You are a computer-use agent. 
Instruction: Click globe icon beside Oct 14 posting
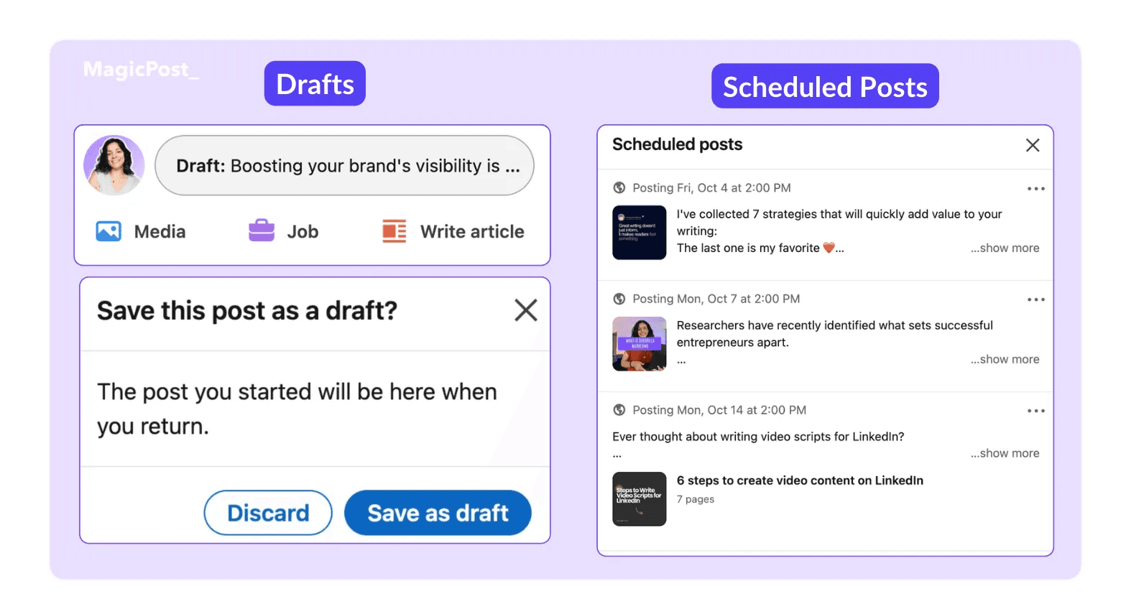coord(619,410)
